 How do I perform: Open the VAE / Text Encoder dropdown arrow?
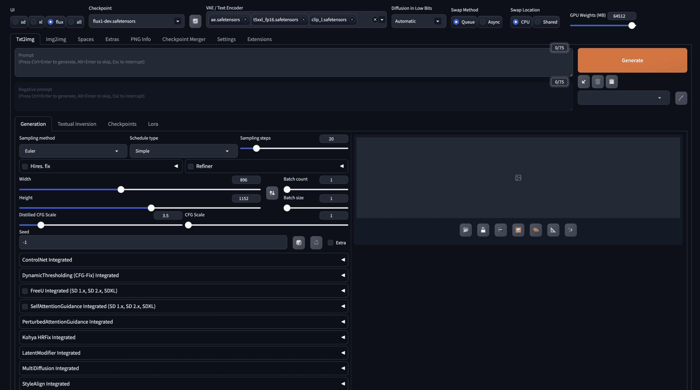382,20
